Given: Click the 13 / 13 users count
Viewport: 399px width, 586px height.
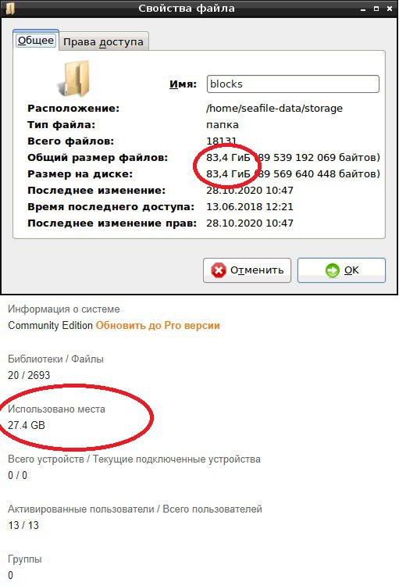Looking at the screenshot, I should [x=23, y=526].
